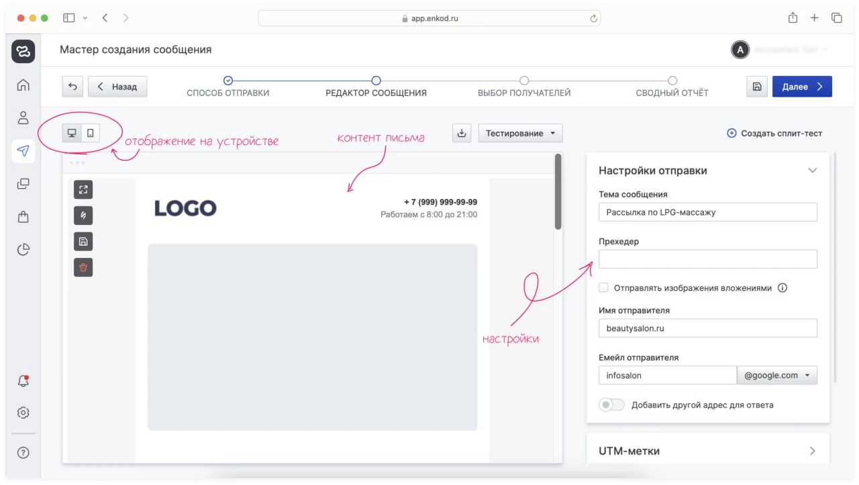Open notifications bell icon in sidebar
Image resolution: width=859 pixels, height=485 pixels.
(x=23, y=381)
